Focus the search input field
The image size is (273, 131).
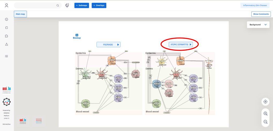tap(35, 5)
